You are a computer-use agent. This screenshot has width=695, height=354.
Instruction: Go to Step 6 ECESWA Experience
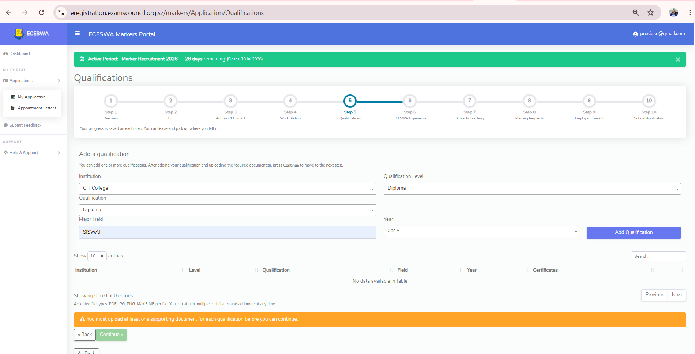[x=410, y=101]
